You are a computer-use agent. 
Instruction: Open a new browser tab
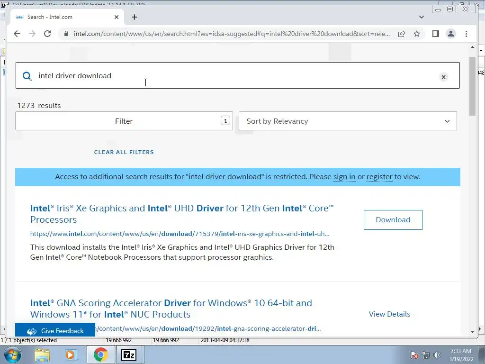click(x=134, y=17)
